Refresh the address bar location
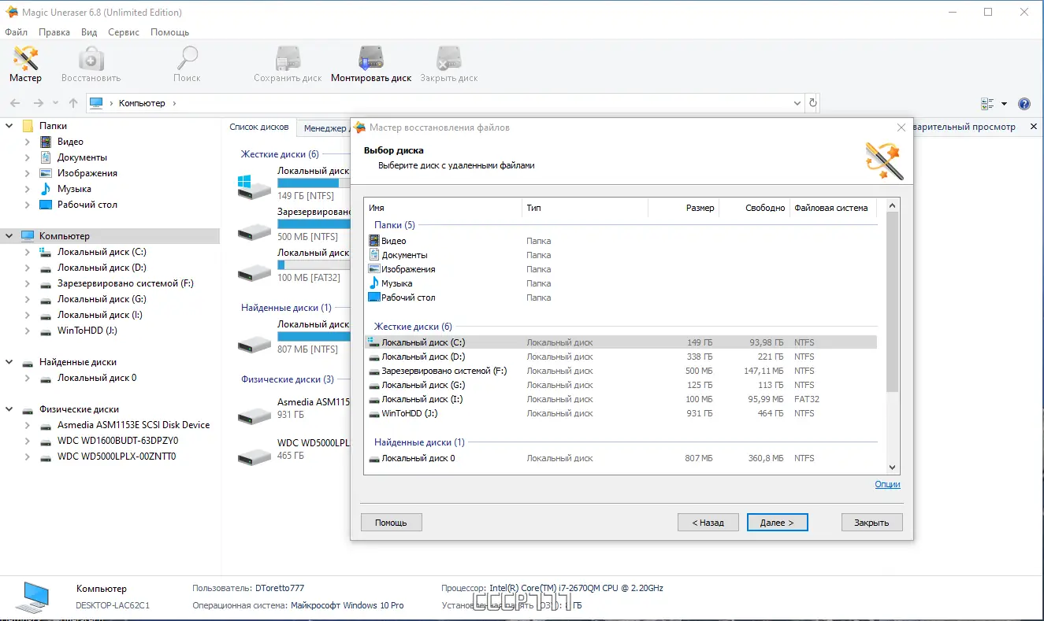The height and width of the screenshot is (621, 1044). 813,103
